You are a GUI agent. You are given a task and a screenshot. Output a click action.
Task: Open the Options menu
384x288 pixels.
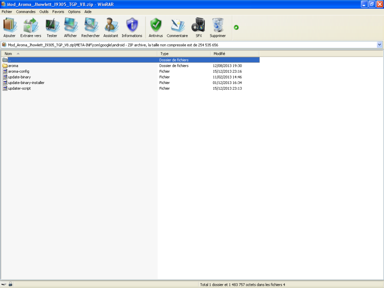click(74, 12)
